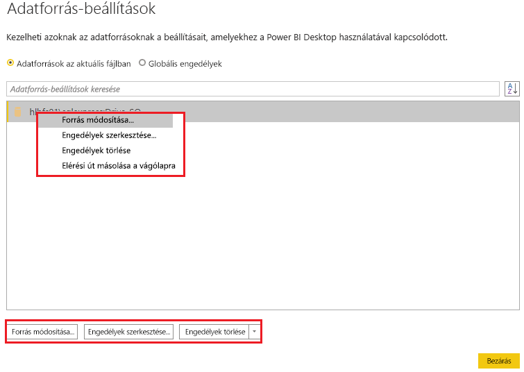
Task: Close the dialog with "Bezárás" button
Action: click(x=498, y=361)
